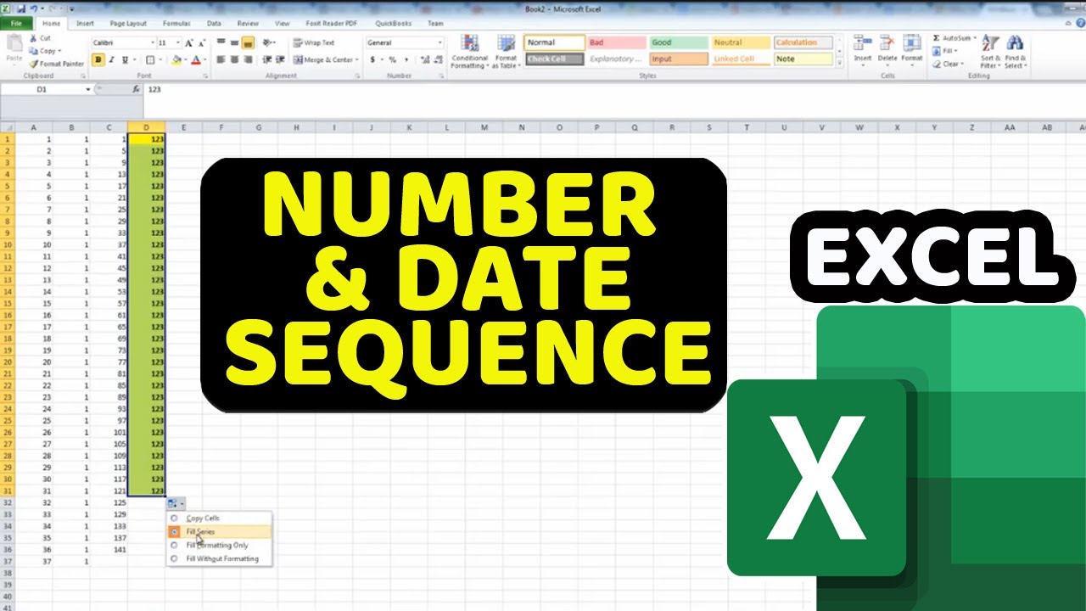Click the Center text alignment icon
The image size is (1086, 611).
234,59
